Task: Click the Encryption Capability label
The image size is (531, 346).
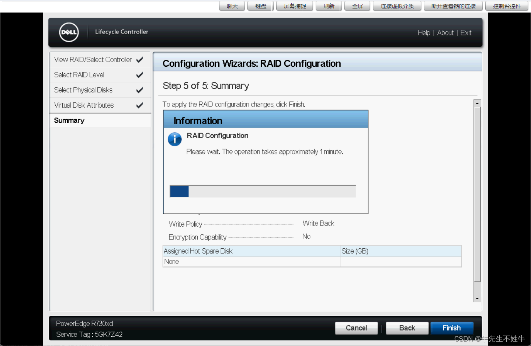Action: (197, 237)
